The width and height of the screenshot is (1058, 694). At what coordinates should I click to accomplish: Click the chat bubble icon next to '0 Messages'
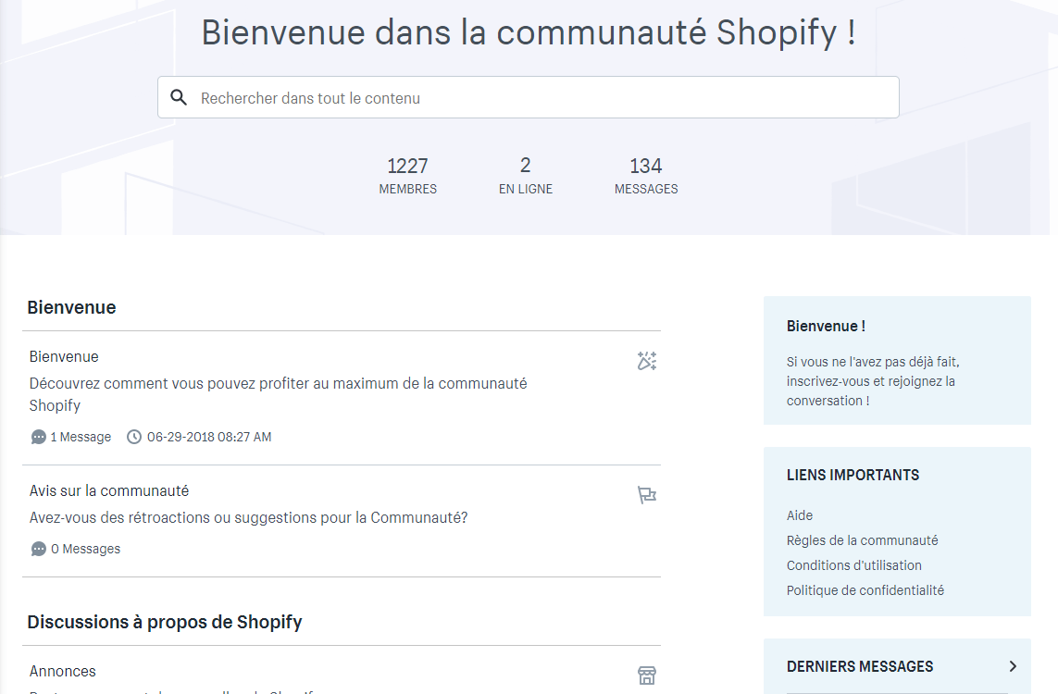pyautogui.click(x=39, y=549)
